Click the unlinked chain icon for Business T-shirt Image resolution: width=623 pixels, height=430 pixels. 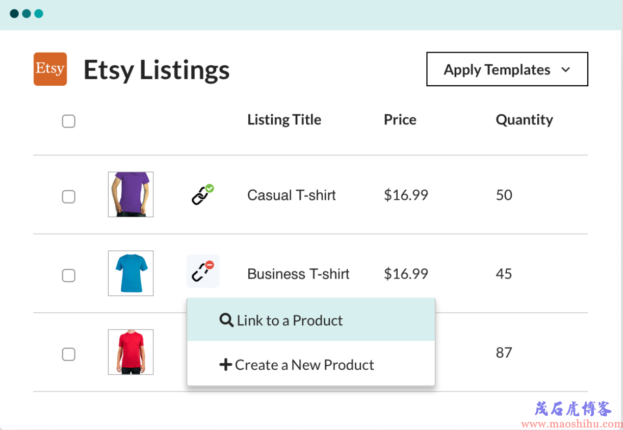[x=202, y=271]
